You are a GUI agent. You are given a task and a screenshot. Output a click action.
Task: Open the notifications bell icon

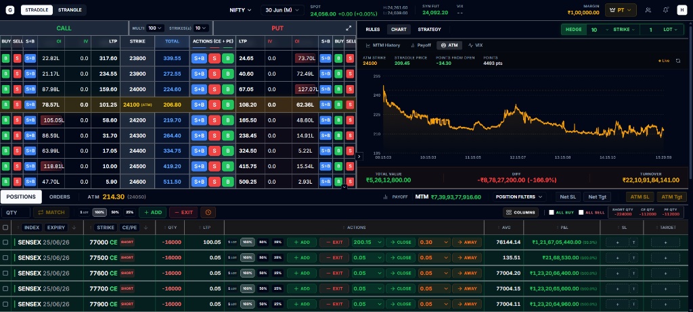tap(666, 9)
